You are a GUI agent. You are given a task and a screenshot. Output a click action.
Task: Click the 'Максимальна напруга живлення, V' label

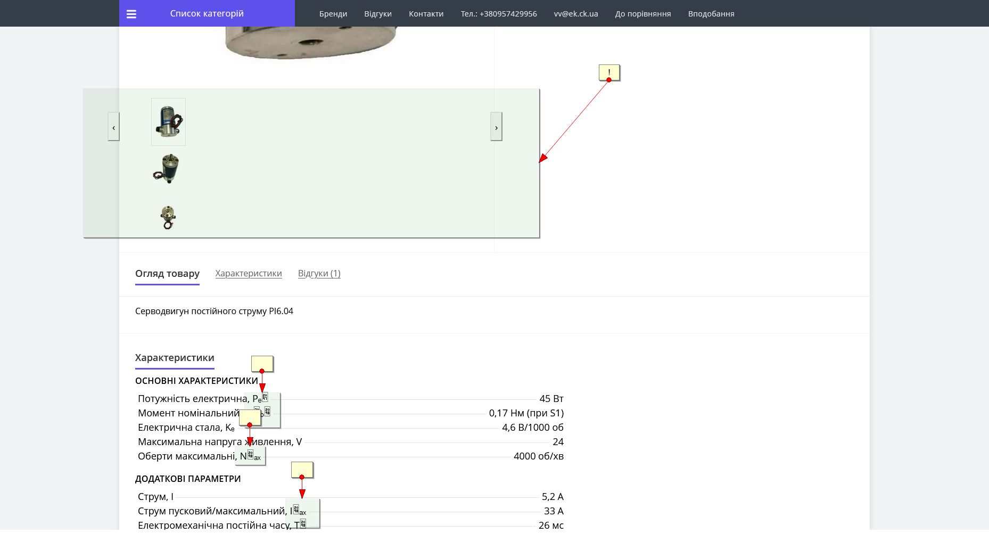220,442
